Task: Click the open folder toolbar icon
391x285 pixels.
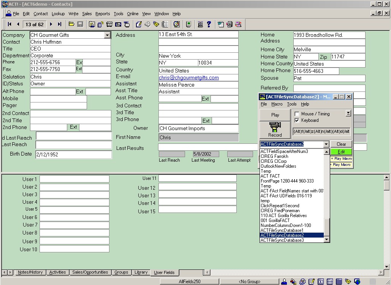Action: click(x=71, y=24)
